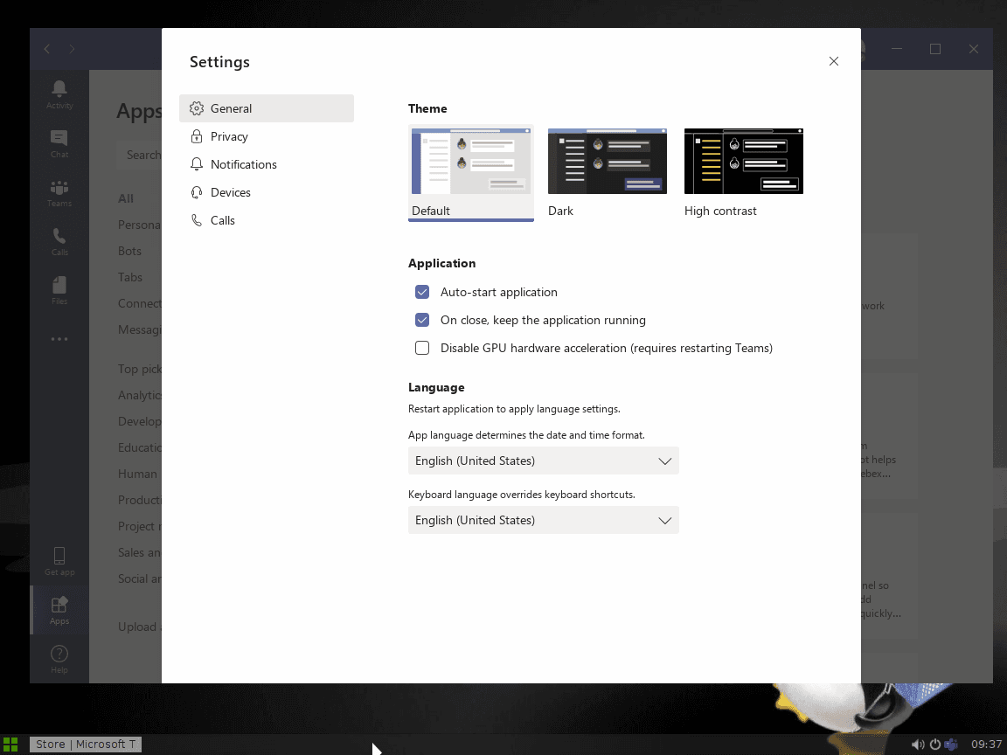Image resolution: width=1007 pixels, height=755 pixels.
Task: Expand the app language list chevron
Action: [x=665, y=461]
